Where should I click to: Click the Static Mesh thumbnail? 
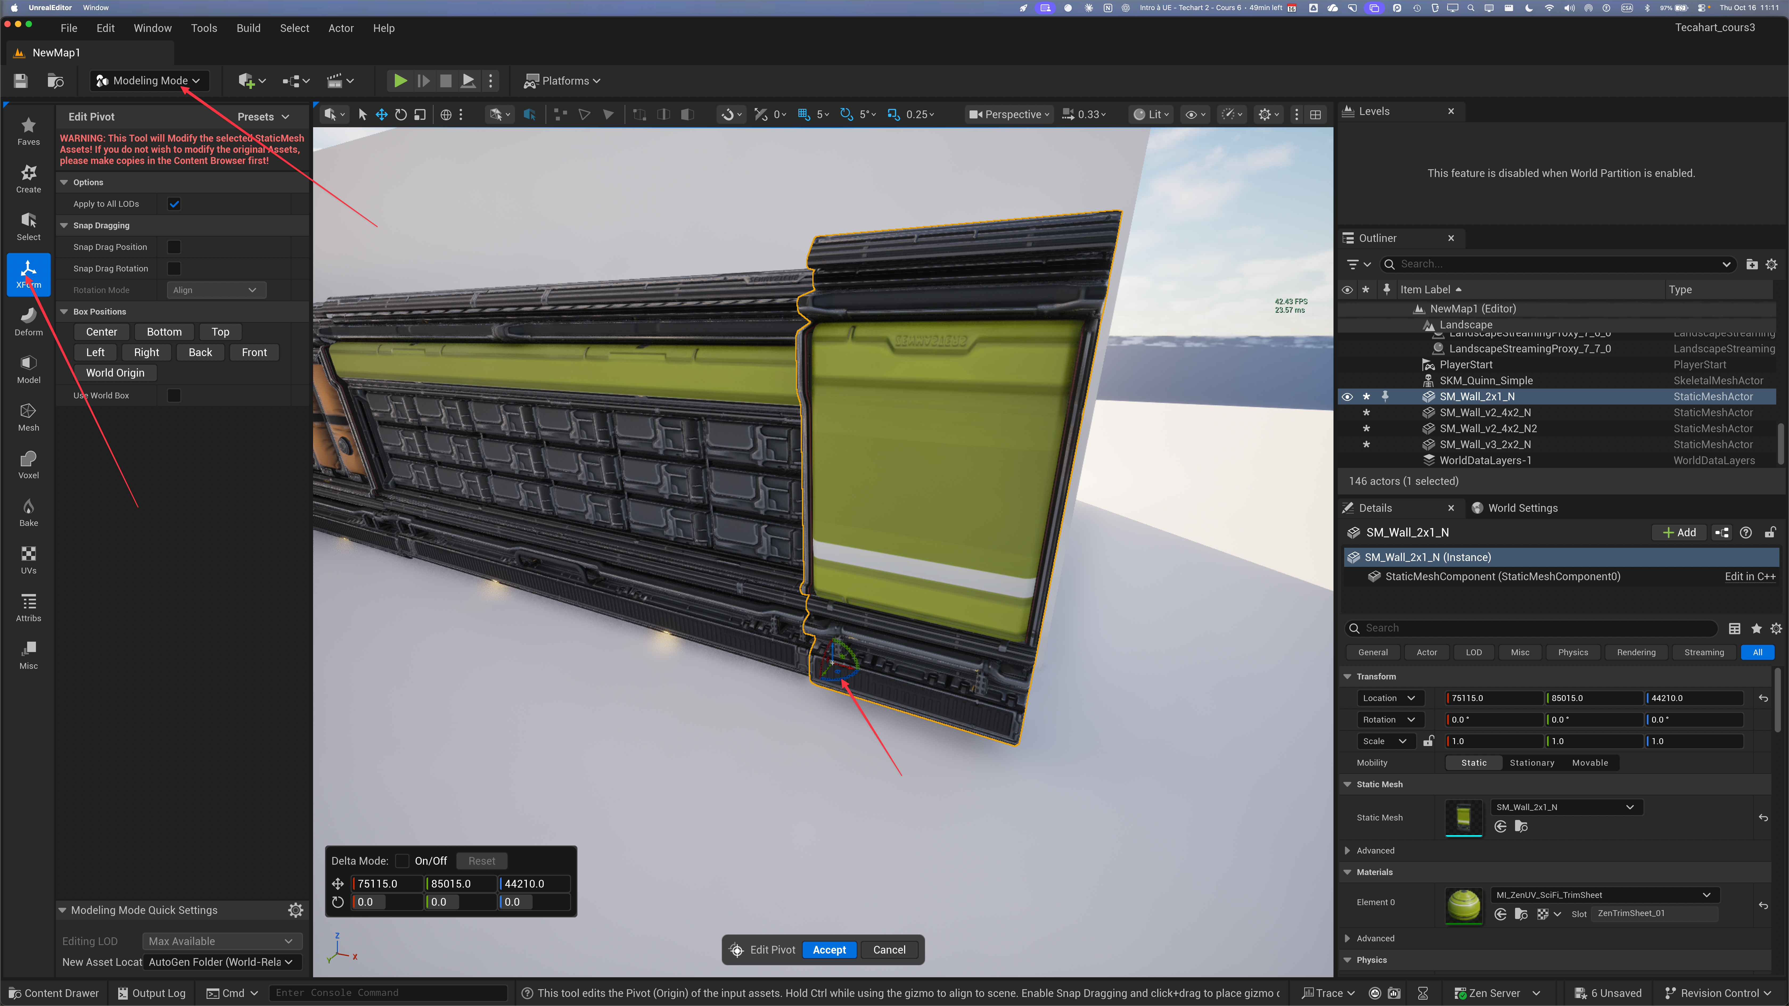(1463, 818)
